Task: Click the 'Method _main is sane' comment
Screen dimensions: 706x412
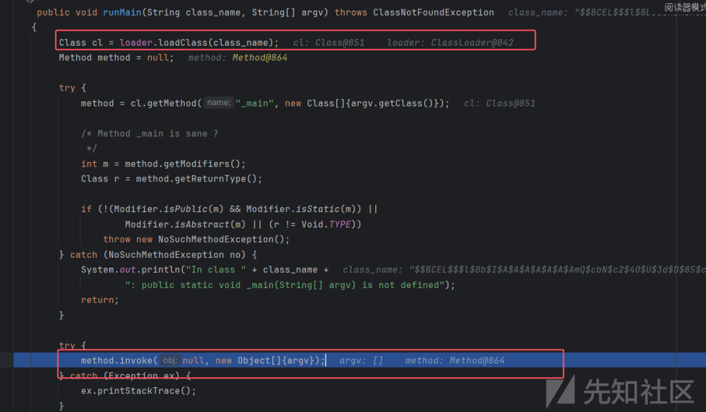Action: coord(158,133)
